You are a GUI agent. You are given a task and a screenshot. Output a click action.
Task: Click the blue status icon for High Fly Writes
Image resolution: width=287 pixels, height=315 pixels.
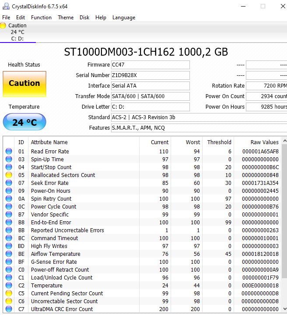(9, 246)
